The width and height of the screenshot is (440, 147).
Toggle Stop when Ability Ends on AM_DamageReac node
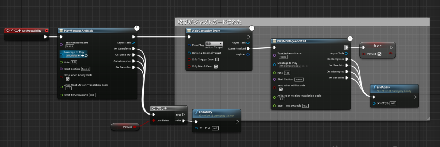click(281, 89)
